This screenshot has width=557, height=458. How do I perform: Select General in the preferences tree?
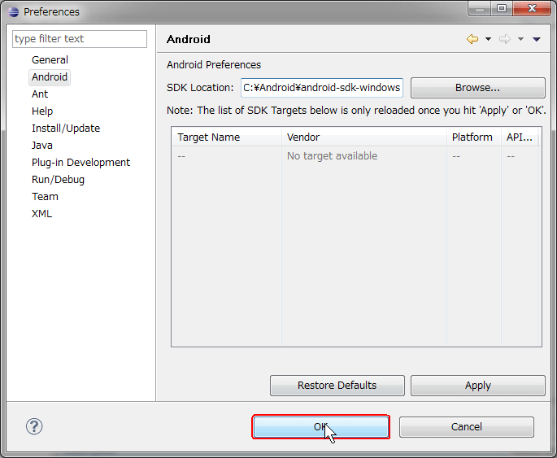pyautogui.click(x=50, y=59)
